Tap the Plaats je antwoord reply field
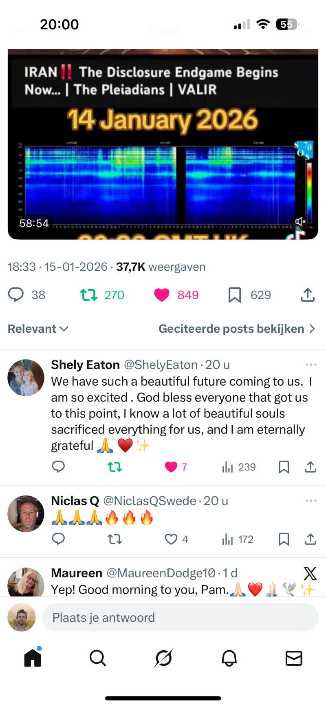Screen dimensions: 326x707 click(180, 617)
